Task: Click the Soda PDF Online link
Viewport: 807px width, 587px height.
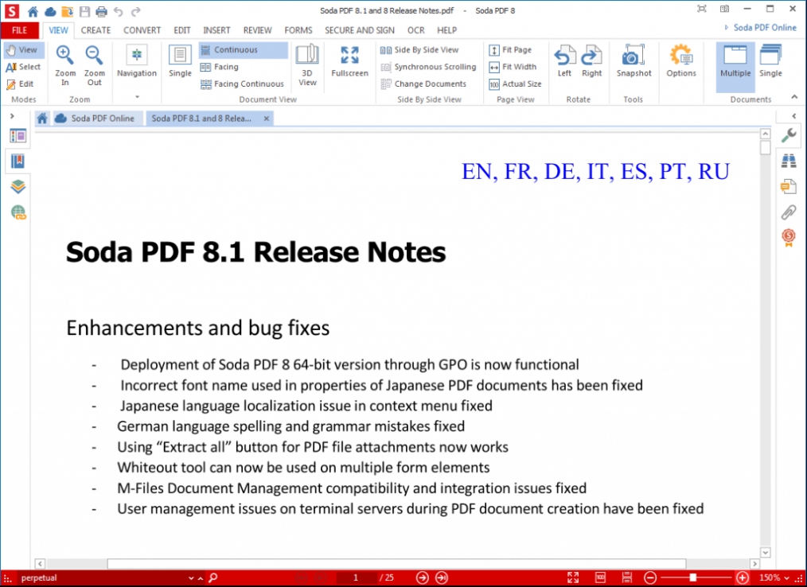Action: point(758,28)
